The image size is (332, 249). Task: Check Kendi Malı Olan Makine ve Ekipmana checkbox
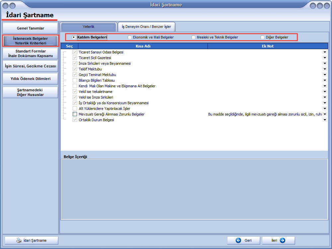click(x=75, y=86)
